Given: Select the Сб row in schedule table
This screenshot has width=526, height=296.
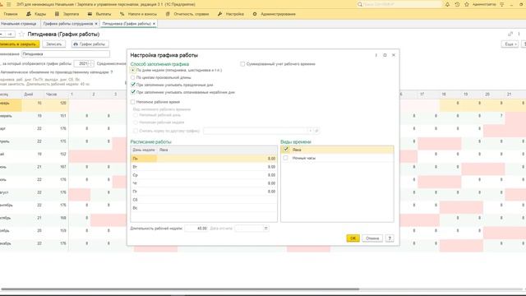Looking at the screenshot, I should (x=204, y=200).
